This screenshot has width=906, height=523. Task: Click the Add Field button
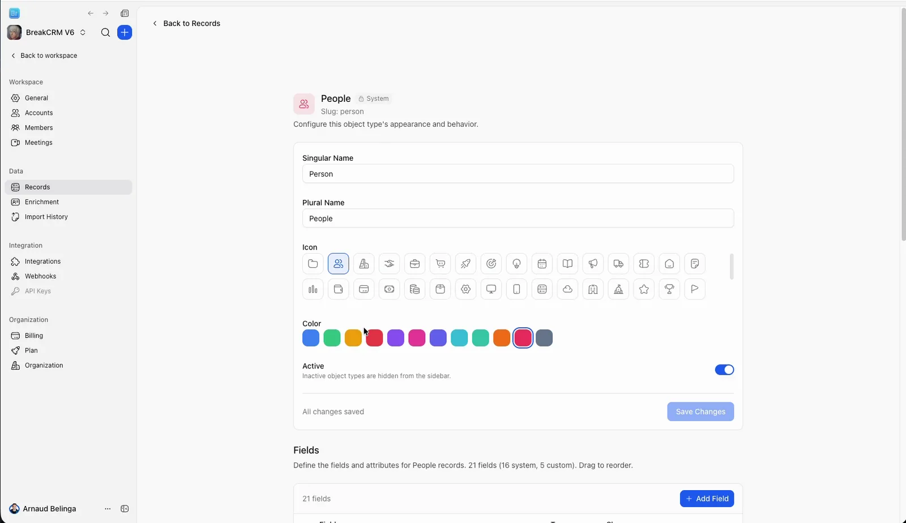point(707,499)
